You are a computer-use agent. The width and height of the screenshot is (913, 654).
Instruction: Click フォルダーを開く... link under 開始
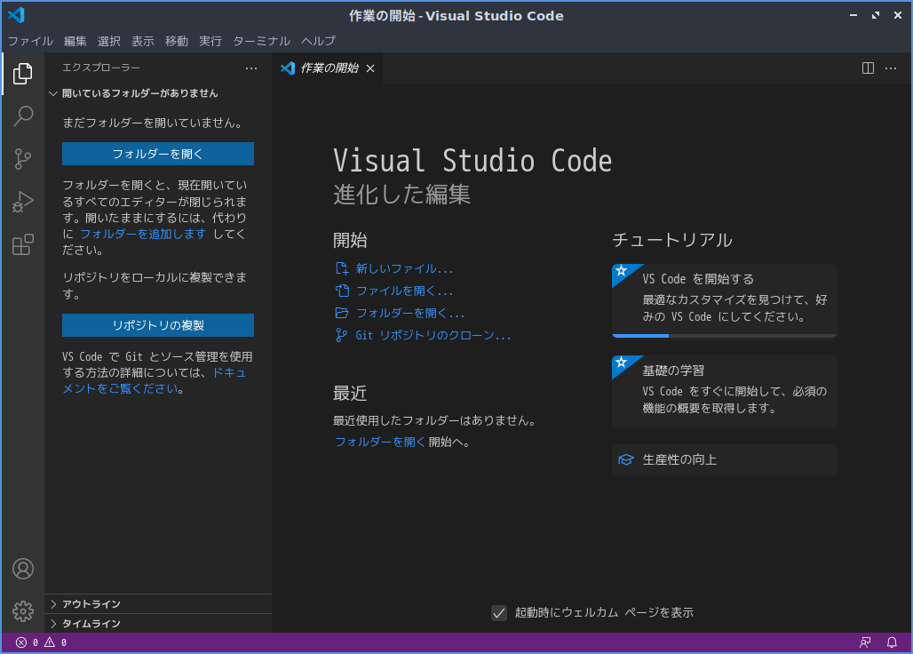[x=410, y=313]
